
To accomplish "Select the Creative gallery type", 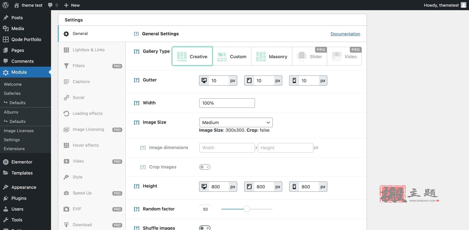I will (192, 56).
